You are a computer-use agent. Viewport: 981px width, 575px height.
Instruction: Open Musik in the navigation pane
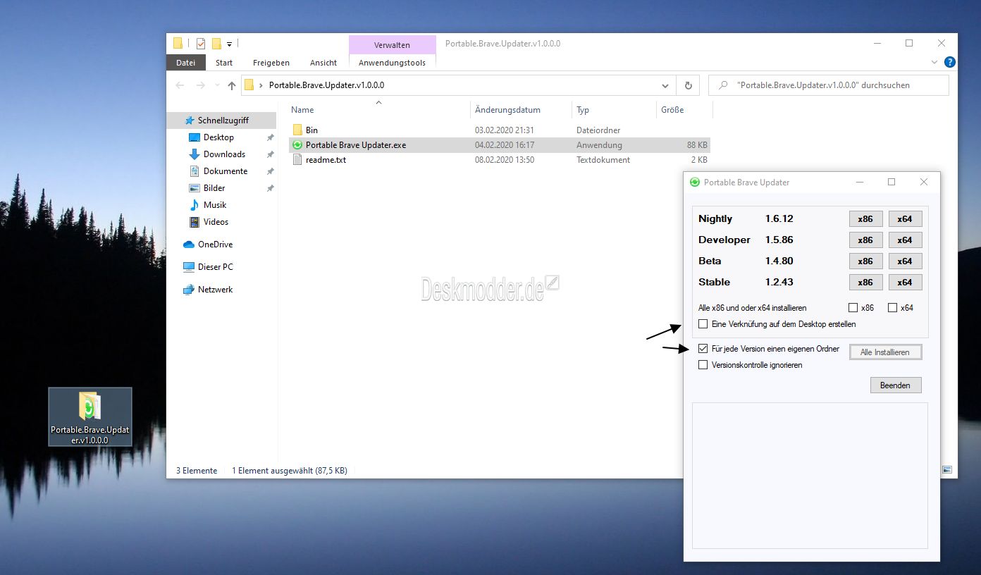(x=215, y=205)
